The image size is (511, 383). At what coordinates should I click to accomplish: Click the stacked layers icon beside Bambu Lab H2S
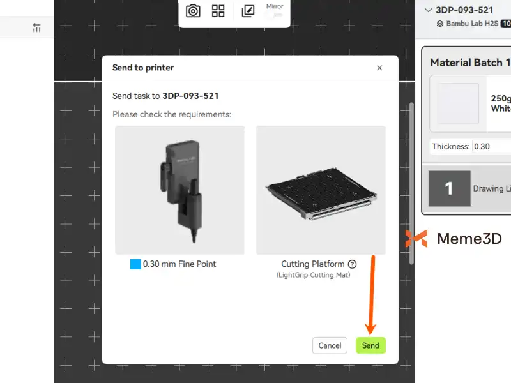pyautogui.click(x=440, y=24)
